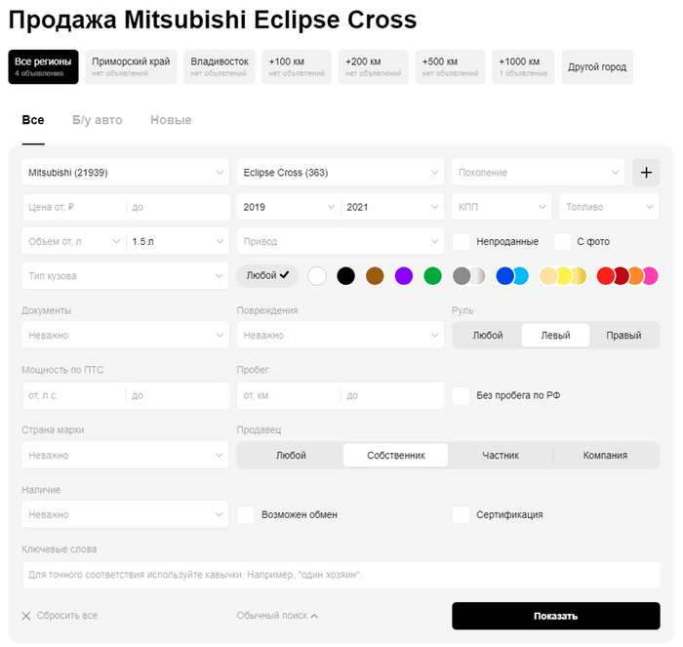Screen dimensions: 683x647
Task: Choose the red-orange-pink color swatch group
Action: pyautogui.click(x=627, y=276)
